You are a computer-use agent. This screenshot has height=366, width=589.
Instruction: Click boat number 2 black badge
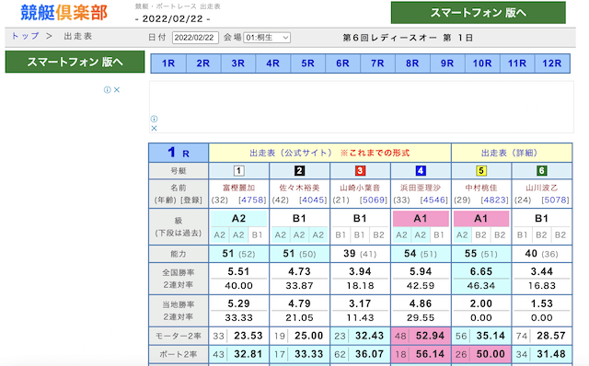point(299,171)
